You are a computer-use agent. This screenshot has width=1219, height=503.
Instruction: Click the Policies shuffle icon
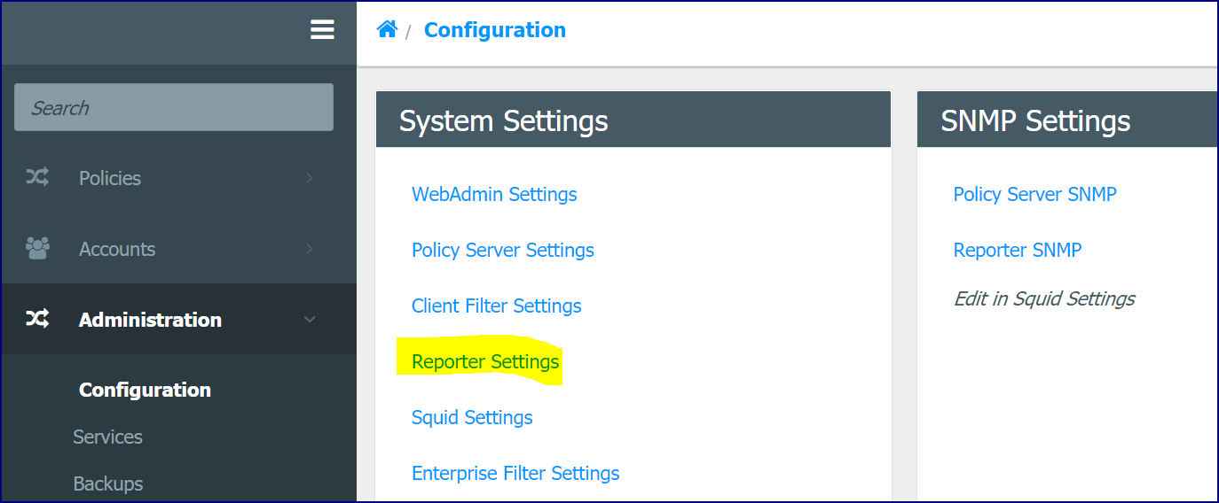(37, 178)
